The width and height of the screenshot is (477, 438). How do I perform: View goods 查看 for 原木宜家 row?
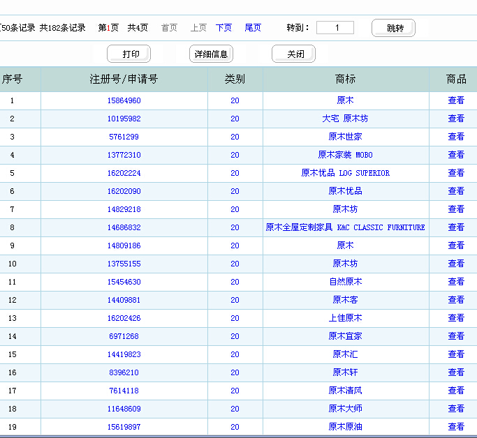coord(456,336)
